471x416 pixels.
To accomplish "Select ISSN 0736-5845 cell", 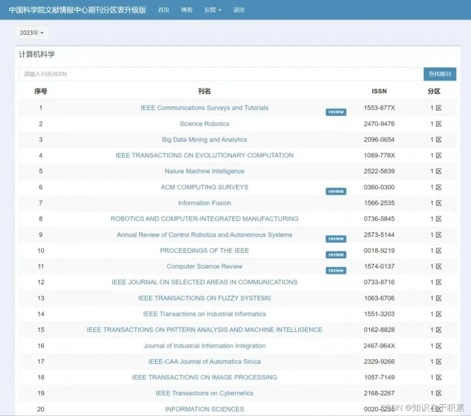I will tap(379, 219).
